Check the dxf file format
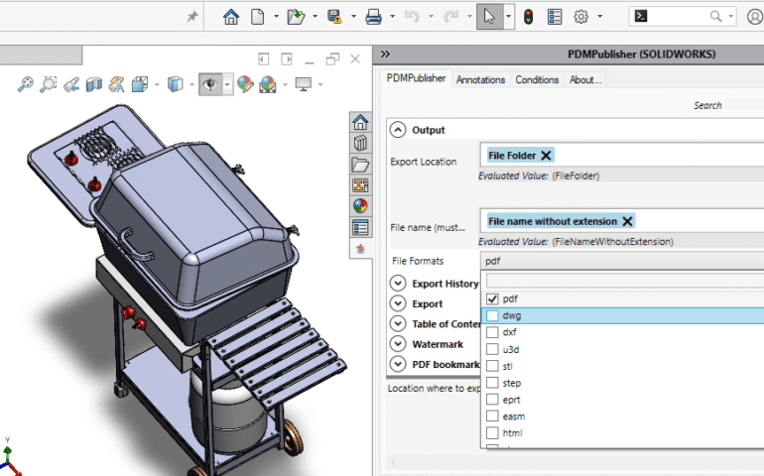Image resolution: width=764 pixels, height=476 pixels. (x=492, y=332)
